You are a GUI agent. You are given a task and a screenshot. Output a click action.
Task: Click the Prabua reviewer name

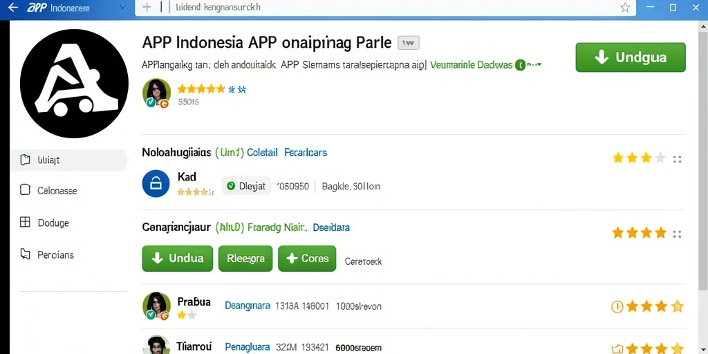tap(194, 301)
